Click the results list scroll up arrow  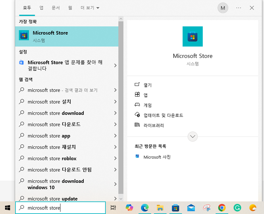[121, 19]
